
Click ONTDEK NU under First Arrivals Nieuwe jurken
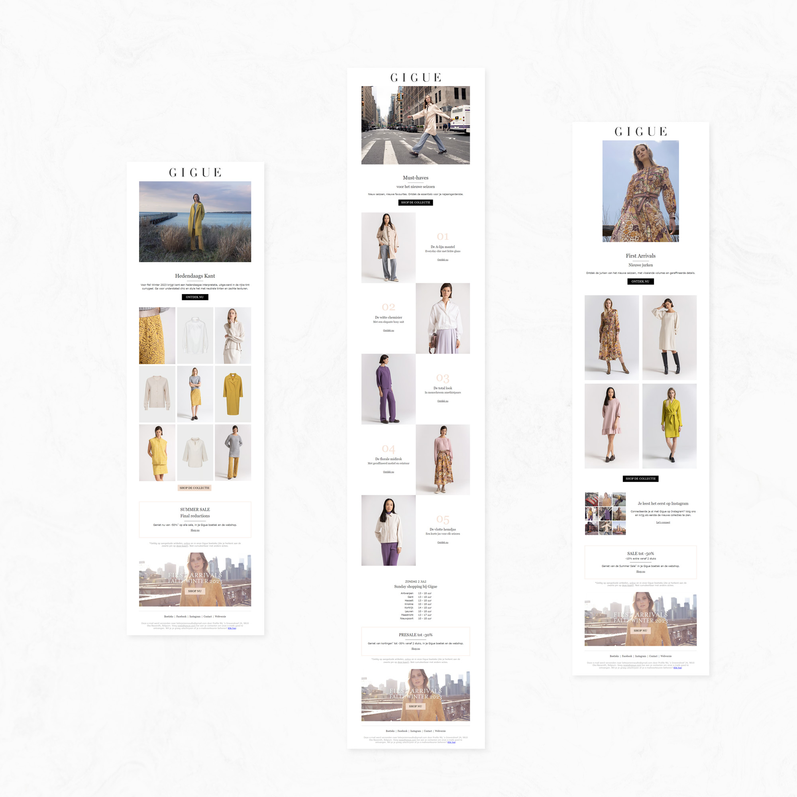(x=640, y=281)
